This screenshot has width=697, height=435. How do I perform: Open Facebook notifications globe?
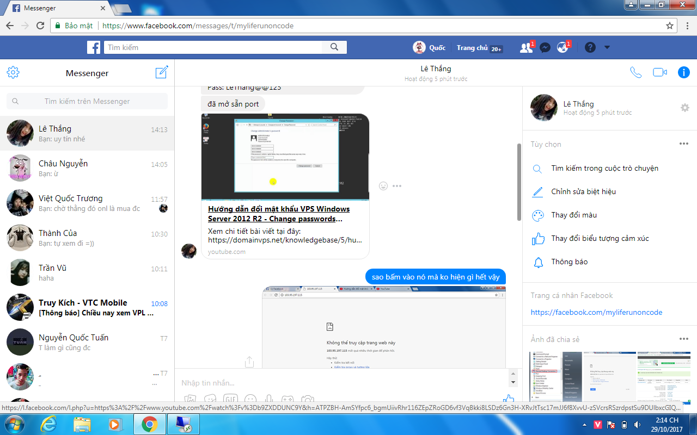point(563,48)
